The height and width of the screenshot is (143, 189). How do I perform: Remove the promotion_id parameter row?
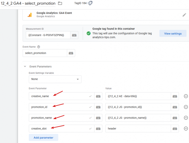coord(186,107)
